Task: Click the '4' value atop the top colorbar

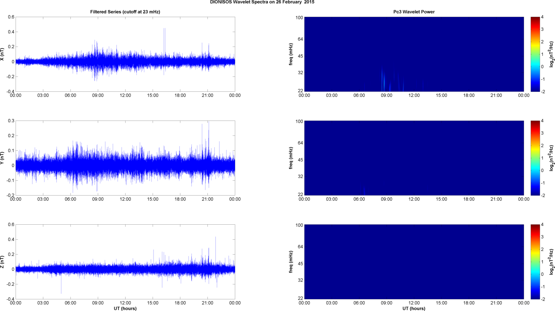Action: pos(542,17)
